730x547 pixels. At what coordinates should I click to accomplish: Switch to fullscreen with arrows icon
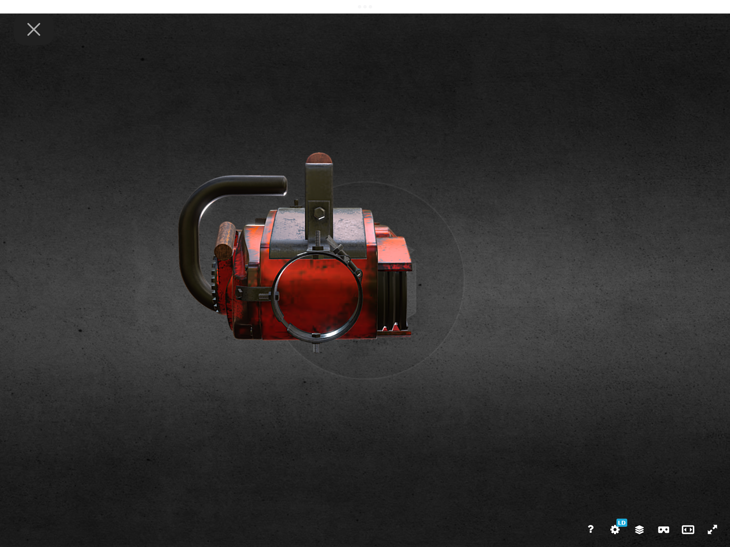click(x=712, y=529)
